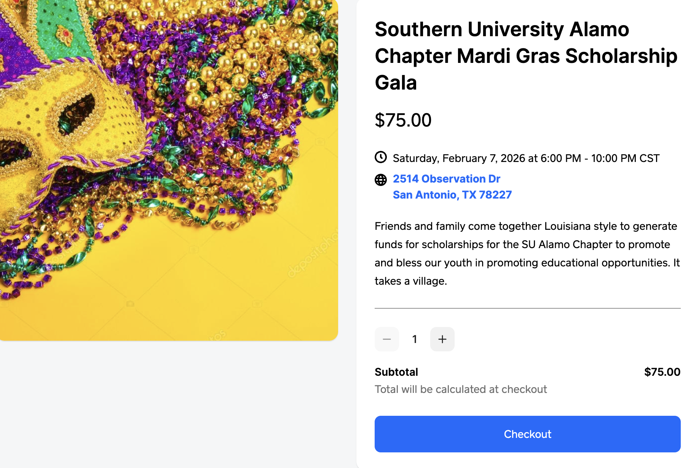The height and width of the screenshot is (468, 696).
Task: Click the San Antonio, TX 78227 link
Action: (x=452, y=195)
